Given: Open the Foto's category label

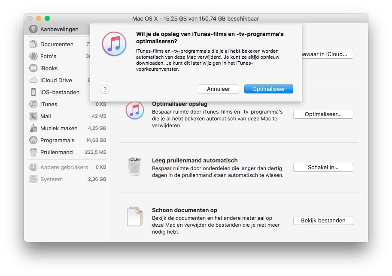Looking at the screenshot, I should coord(48,57).
